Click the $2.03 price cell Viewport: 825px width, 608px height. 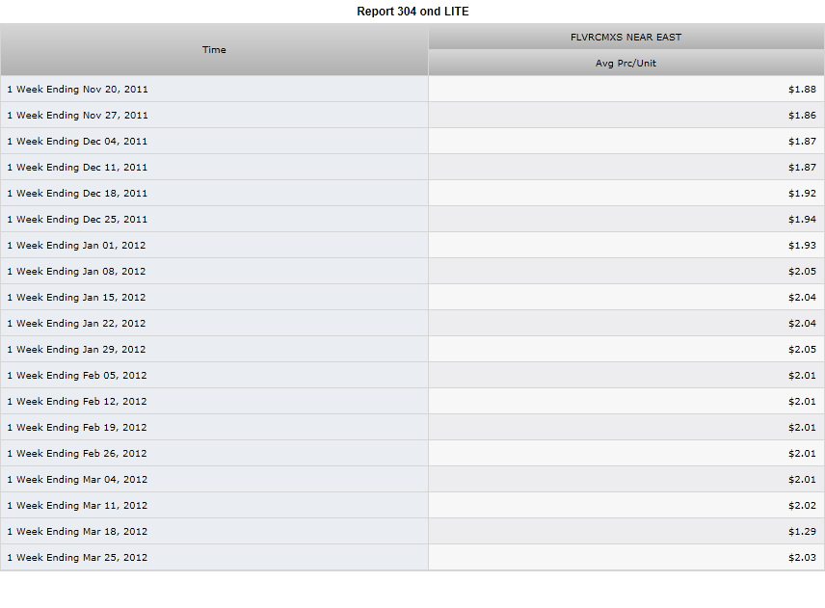[x=626, y=558]
